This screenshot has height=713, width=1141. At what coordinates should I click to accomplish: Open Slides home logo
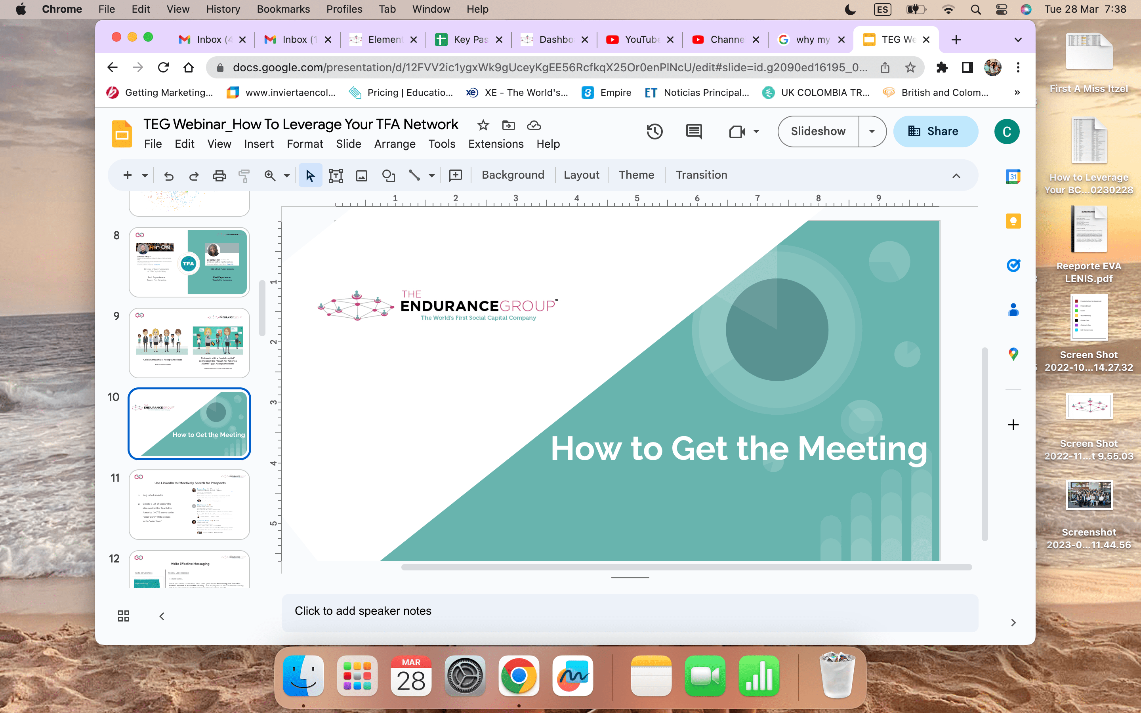pyautogui.click(x=122, y=134)
